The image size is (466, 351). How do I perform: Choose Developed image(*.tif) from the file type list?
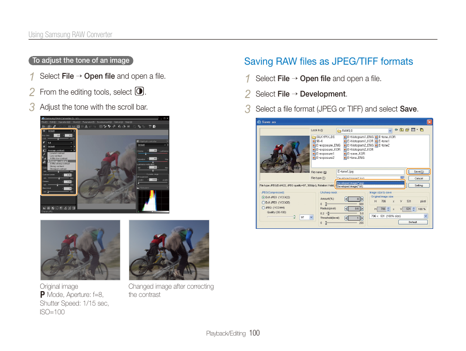(370, 186)
